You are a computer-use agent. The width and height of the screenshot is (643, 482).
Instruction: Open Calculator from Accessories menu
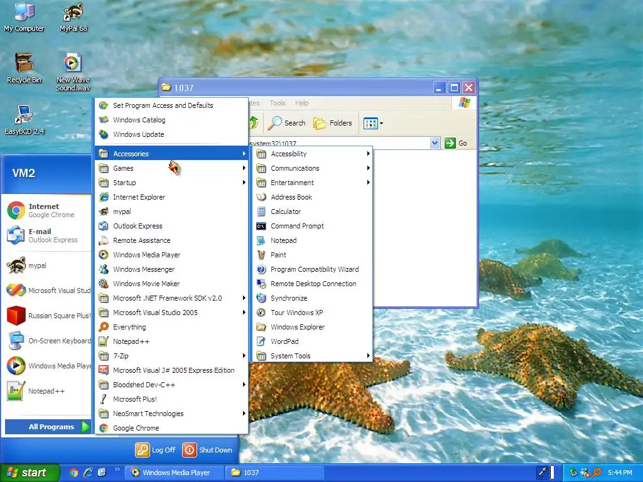click(313, 212)
